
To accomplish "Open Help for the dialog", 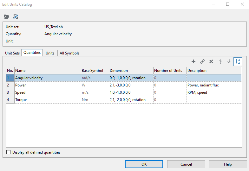I will point(228,164).
